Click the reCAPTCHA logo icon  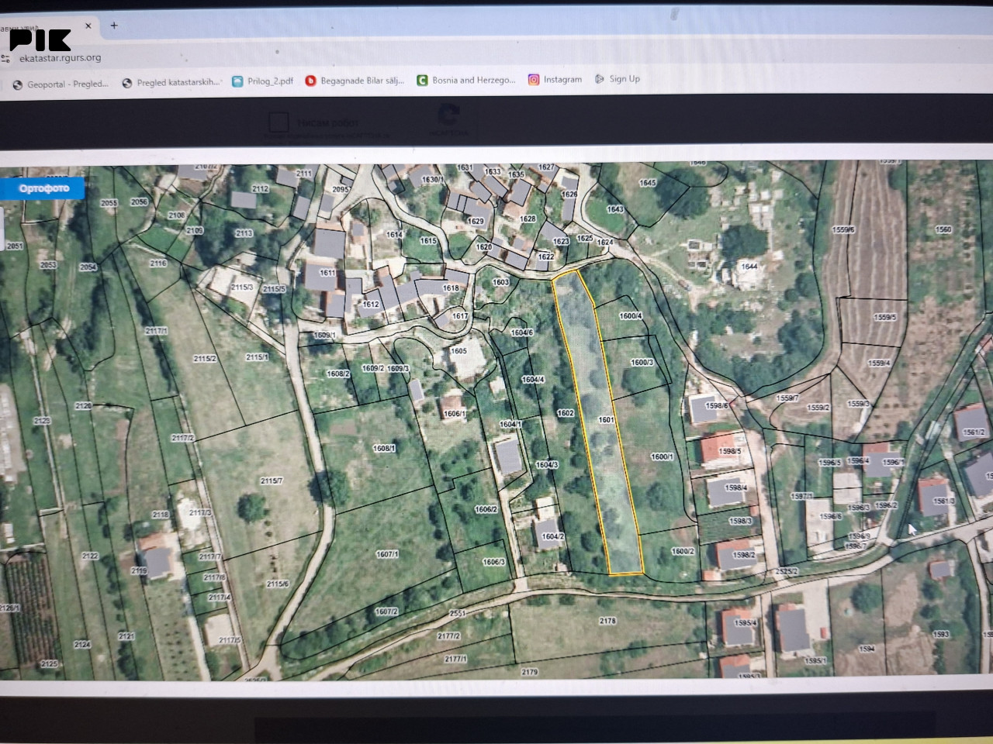449,115
